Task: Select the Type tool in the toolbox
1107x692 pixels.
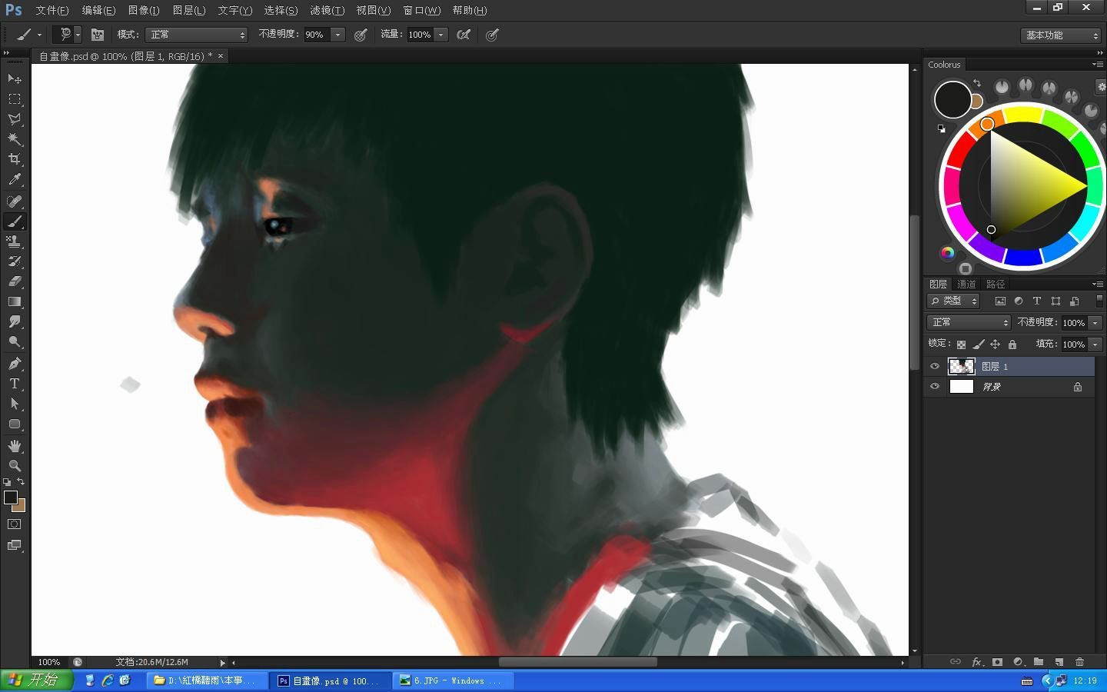Action: tap(15, 383)
